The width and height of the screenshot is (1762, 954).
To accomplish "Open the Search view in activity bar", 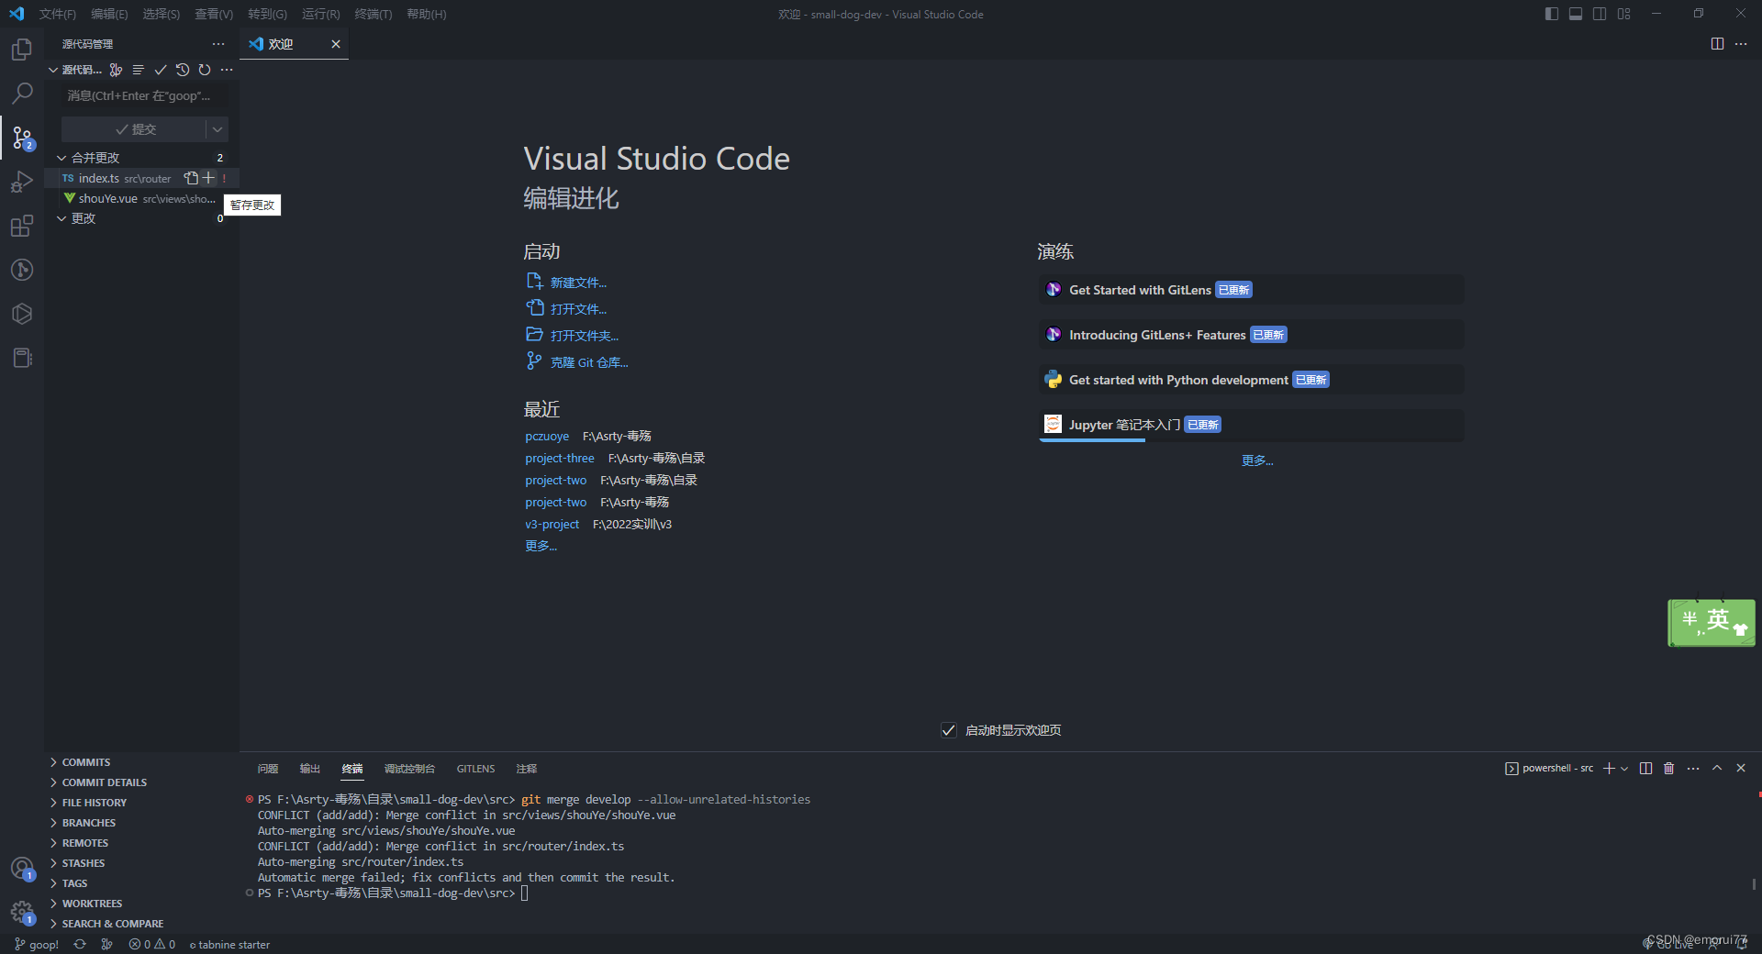I will click(x=22, y=93).
